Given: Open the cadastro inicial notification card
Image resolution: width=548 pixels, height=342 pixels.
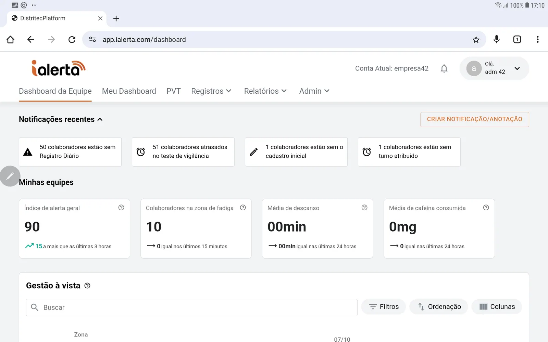Looking at the screenshot, I should coord(296,152).
